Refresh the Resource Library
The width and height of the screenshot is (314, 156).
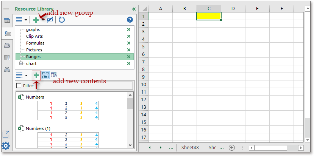pos(61,20)
